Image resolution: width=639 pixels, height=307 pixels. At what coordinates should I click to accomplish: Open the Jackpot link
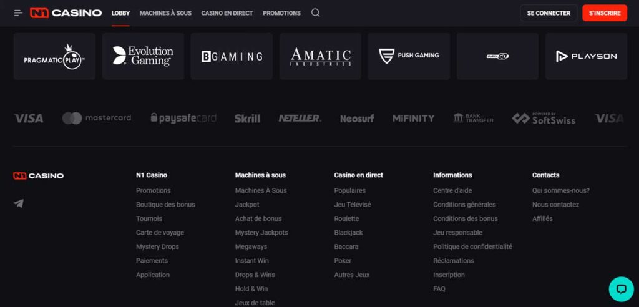click(x=247, y=205)
